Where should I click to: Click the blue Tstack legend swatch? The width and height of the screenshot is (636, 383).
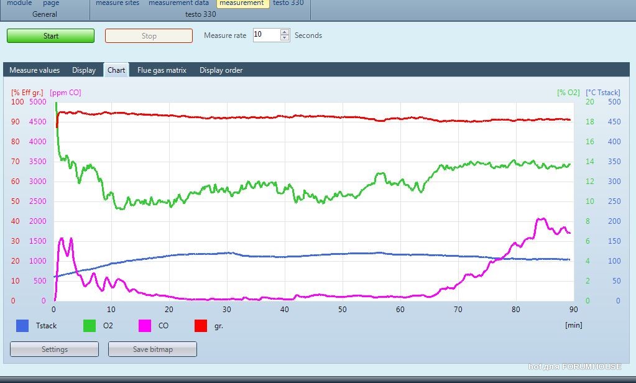click(x=22, y=325)
